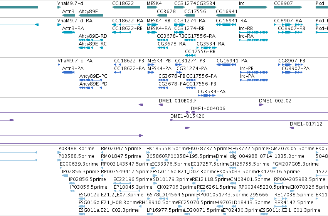The image size is (328, 216).
Task: Click the MESK4 gene label
Action: tap(154, 3)
